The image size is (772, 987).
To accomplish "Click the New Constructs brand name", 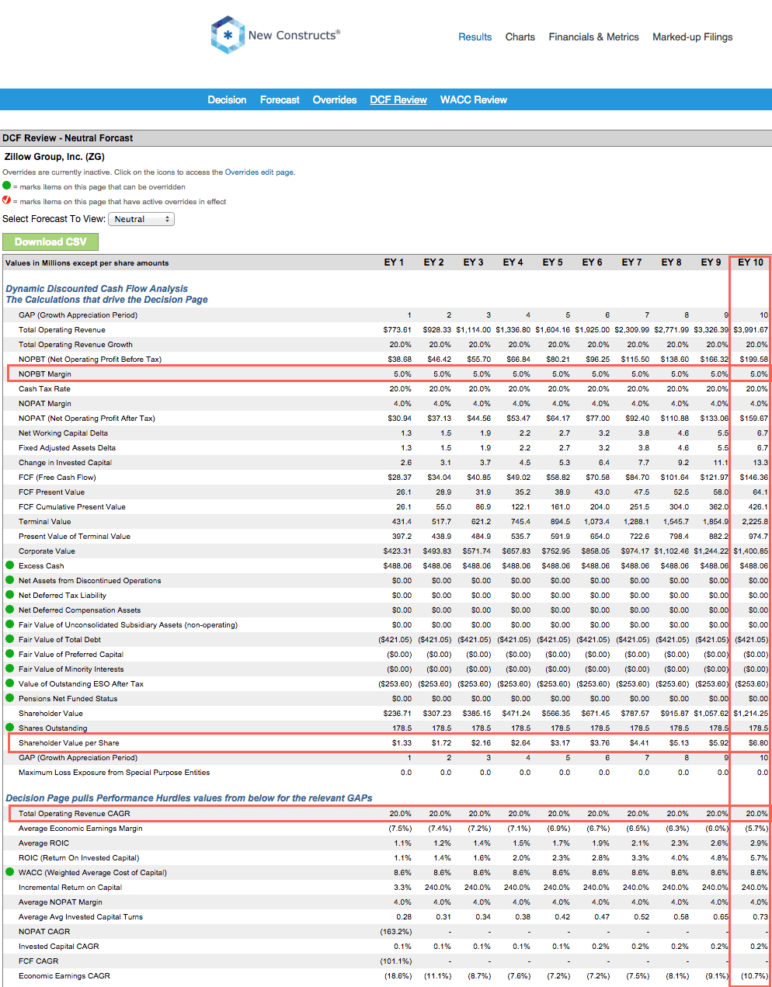I will tap(294, 35).
